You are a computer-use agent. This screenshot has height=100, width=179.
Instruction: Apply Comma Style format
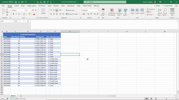click(x=91, y=14)
